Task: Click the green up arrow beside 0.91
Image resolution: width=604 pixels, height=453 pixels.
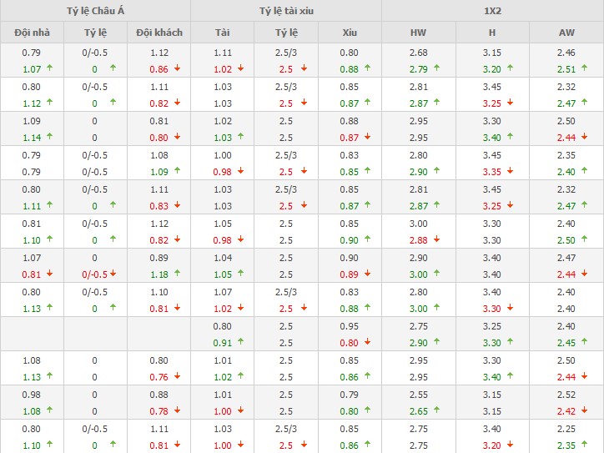Action: click(240, 342)
